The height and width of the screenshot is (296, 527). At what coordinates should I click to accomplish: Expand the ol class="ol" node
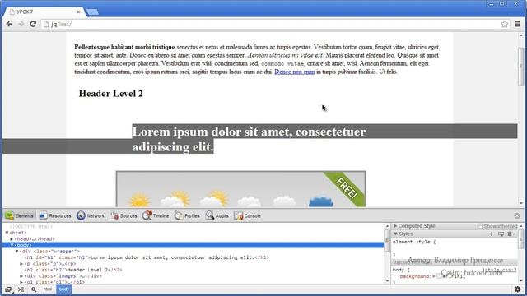(x=21, y=282)
